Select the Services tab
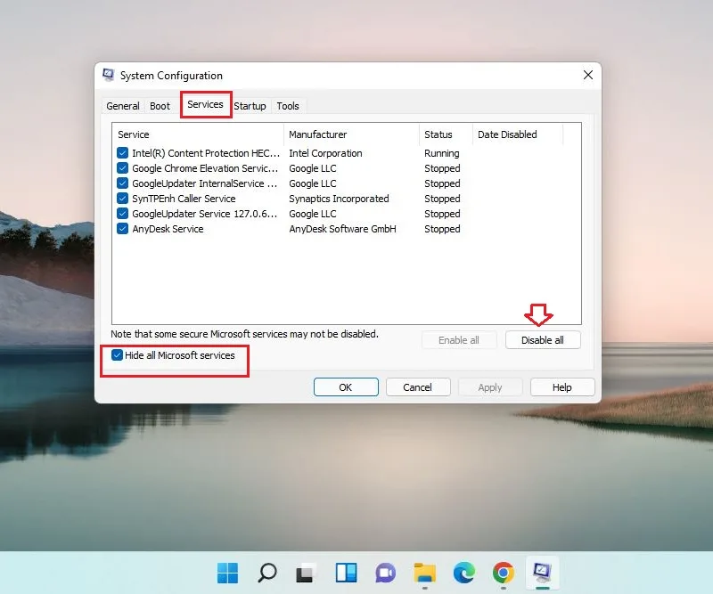This screenshot has width=713, height=594. pos(206,104)
